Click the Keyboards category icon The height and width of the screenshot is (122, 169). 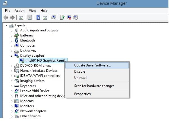coord(17,86)
